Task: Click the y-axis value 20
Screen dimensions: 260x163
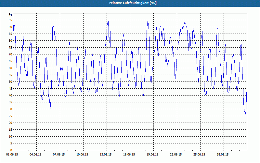Action: pyautogui.click(x=10, y=123)
